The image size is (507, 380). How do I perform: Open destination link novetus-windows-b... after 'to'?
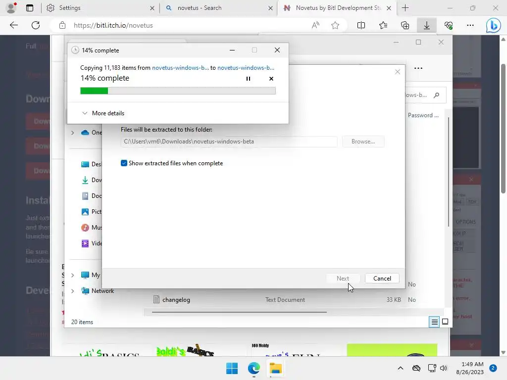(x=246, y=67)
